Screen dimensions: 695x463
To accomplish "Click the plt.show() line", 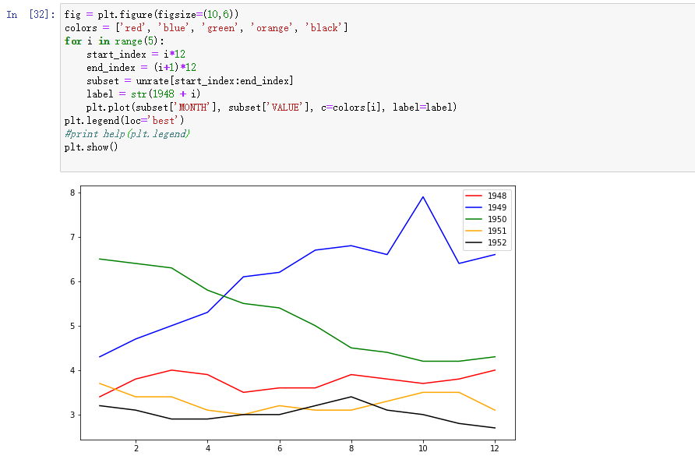I will tap(91, 147).
